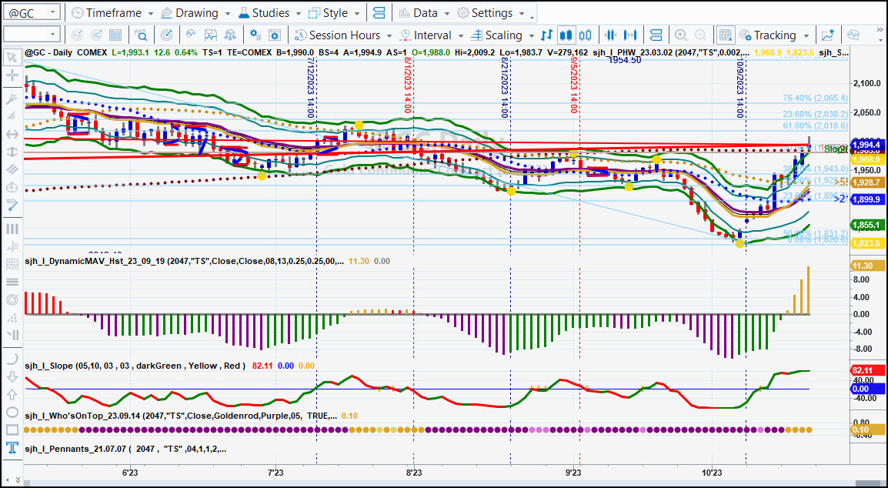Select the sjh_I_Who'sOnTop study label
Image resolution: width=888 pixels, height=488 pixels.
(182, 416)
